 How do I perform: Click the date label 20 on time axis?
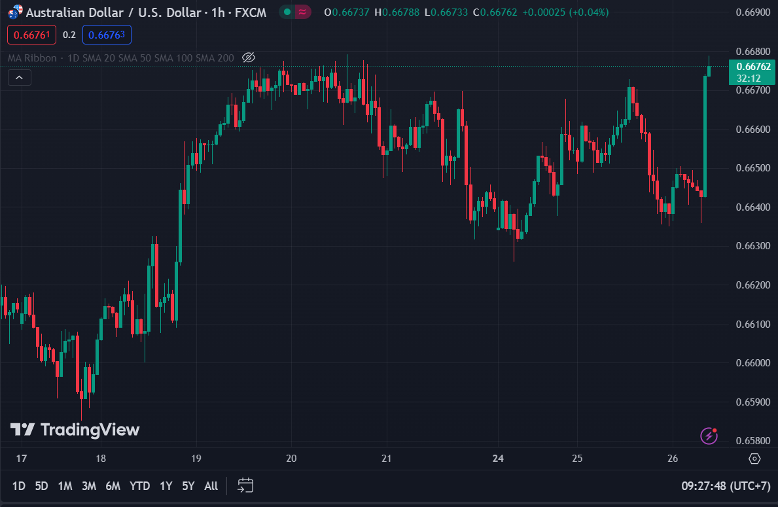291,459
